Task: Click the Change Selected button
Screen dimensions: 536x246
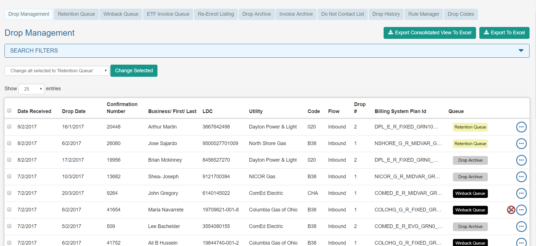Action: click(x=134, y=71)
